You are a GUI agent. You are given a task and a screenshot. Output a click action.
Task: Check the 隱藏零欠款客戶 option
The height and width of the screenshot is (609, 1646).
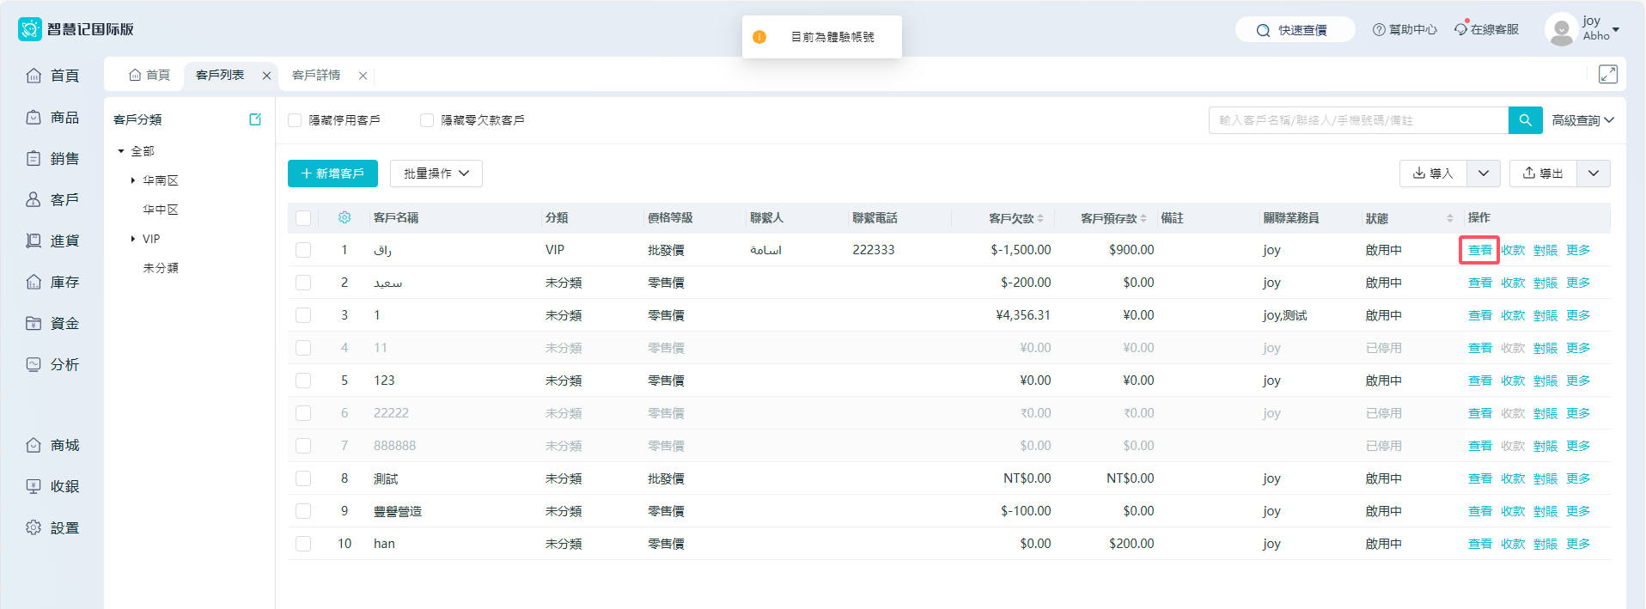point(427,120)
